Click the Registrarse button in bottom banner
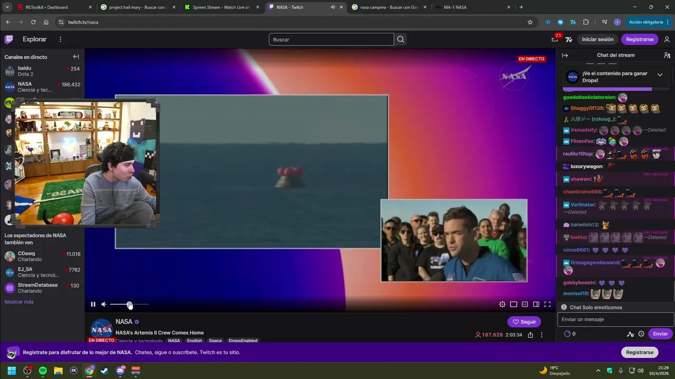The width and height of the screenshot is (675, 379). point(640,352)
